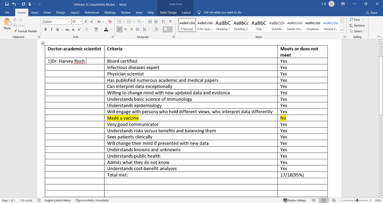Viewport: 383px width, 203px height.
Task: Click the Format Painter tool
Action: coord(26,31)
